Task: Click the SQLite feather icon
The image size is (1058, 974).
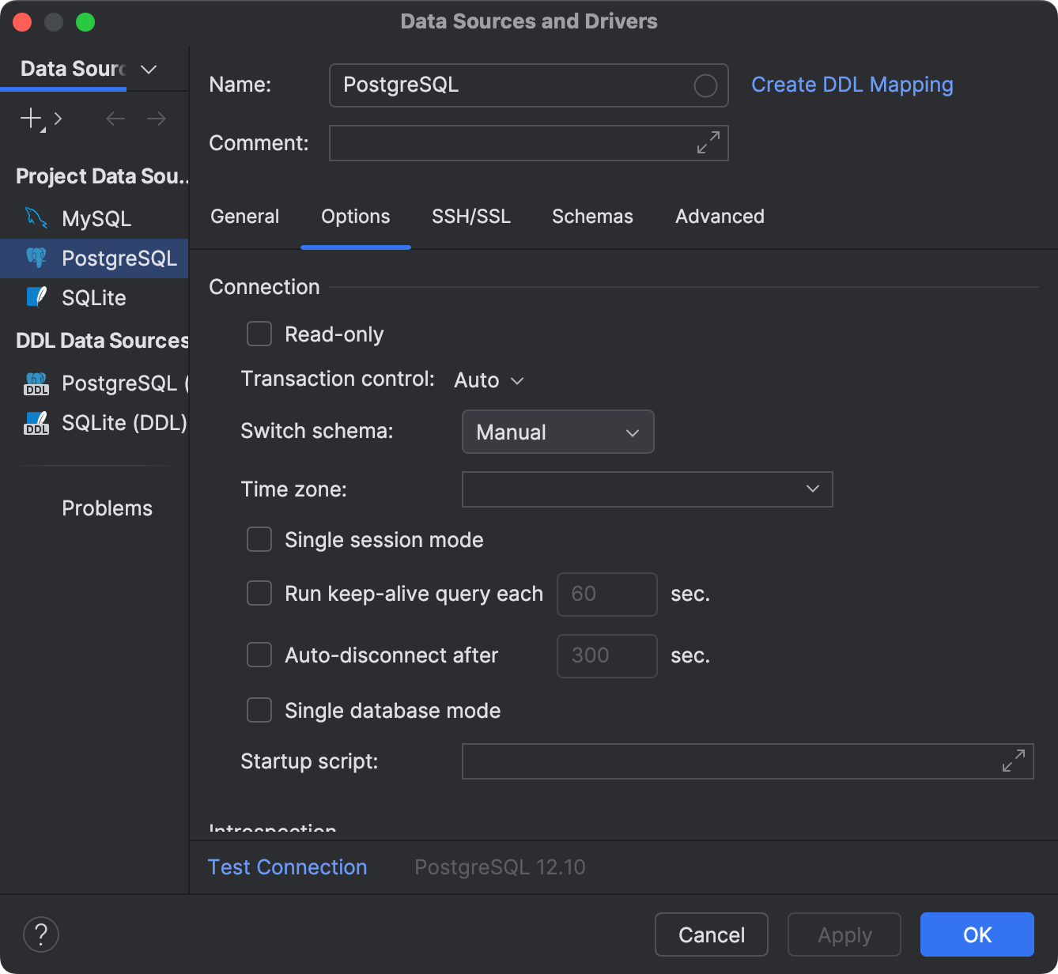Action: 36,297
